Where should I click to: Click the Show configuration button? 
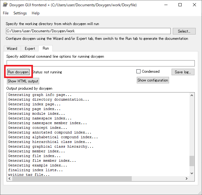tap(153, 80)
